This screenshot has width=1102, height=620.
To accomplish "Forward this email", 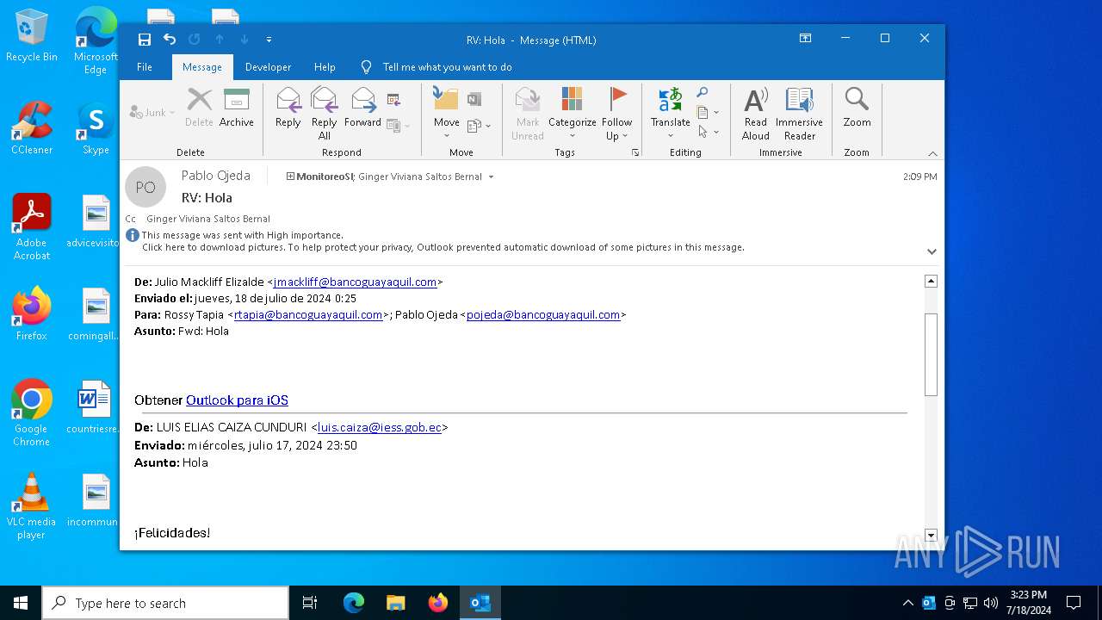I will 362,108.
